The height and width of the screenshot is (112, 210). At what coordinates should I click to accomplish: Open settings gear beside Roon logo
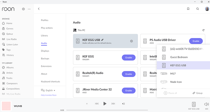[x=23, y=9]
